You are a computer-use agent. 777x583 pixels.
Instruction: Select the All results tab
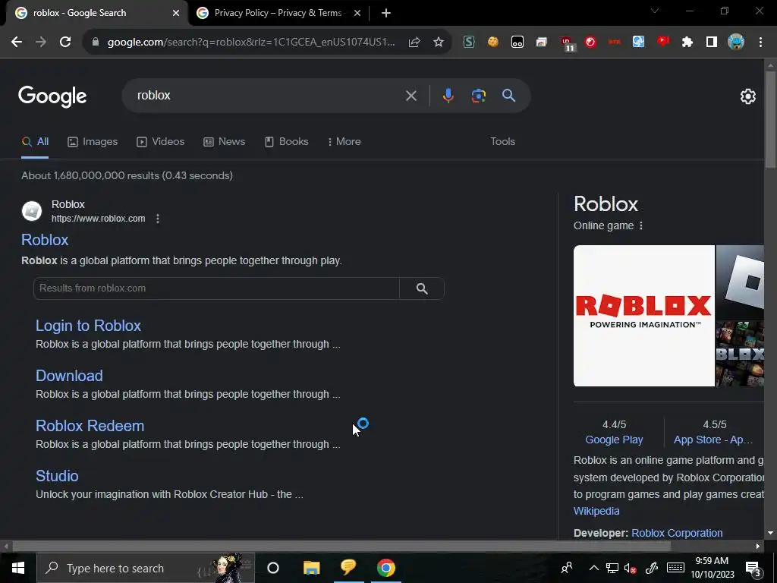pyautogui.click(x=35, y=142)
